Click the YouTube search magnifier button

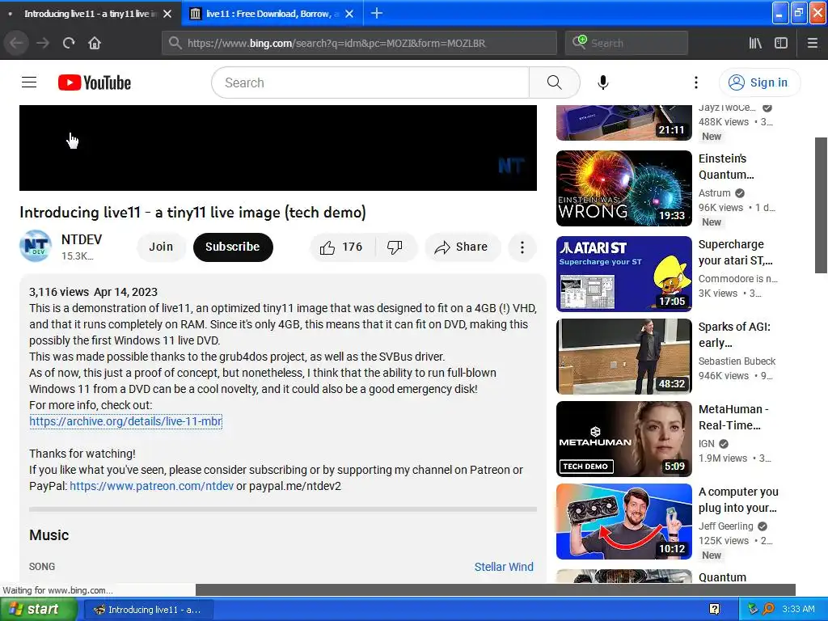click(x=554, y=82)
